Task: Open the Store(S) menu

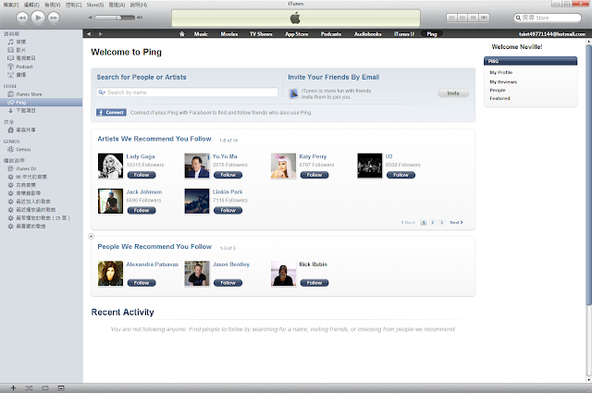Action: [94, 5]
